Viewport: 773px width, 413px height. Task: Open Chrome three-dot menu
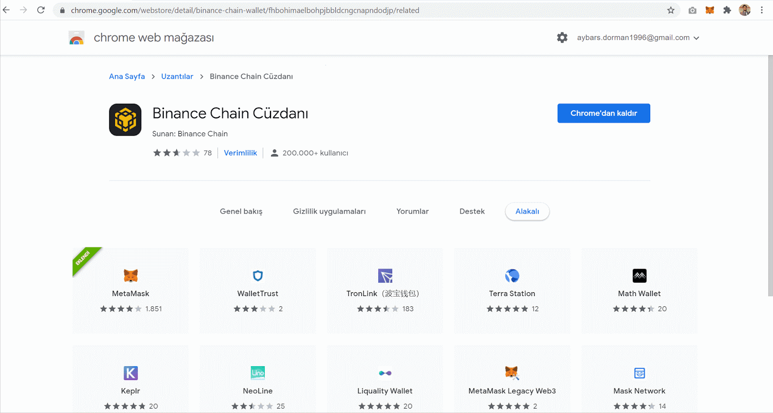coord(762,10)
